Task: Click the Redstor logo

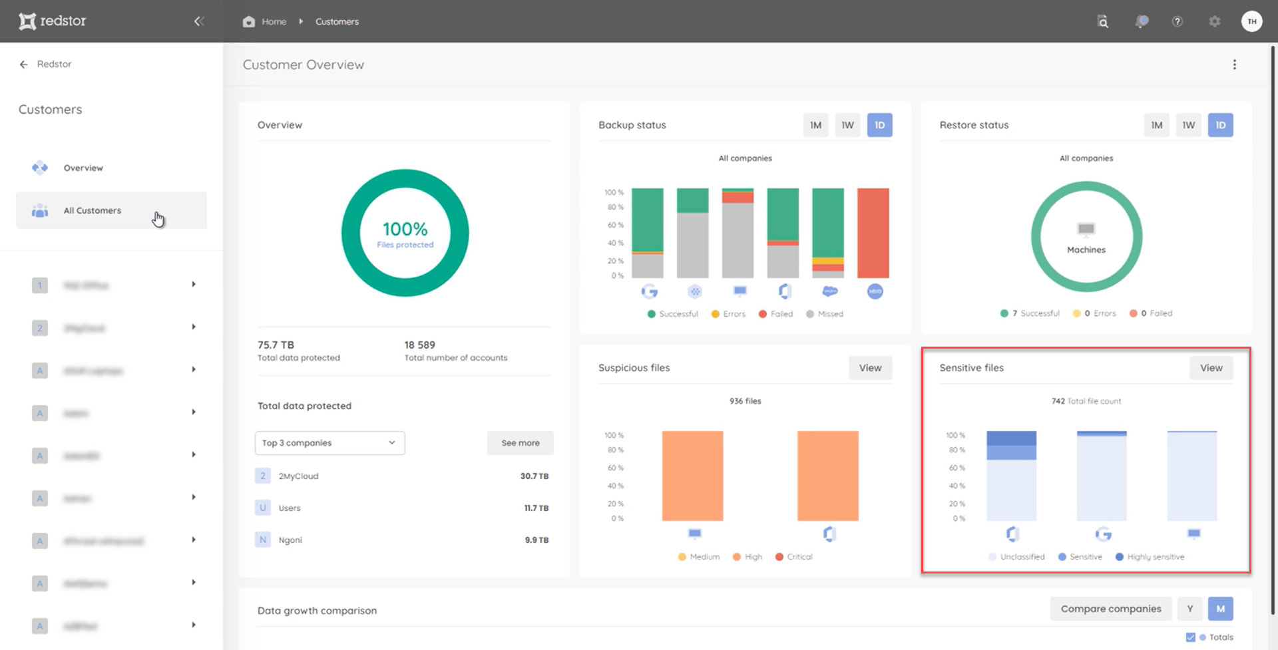Action: [53, 21]
